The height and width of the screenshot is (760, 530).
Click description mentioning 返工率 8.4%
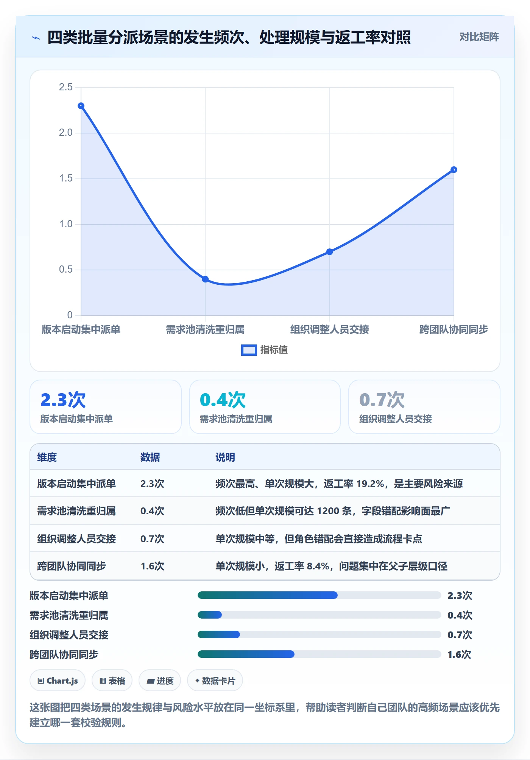(331, 566)
